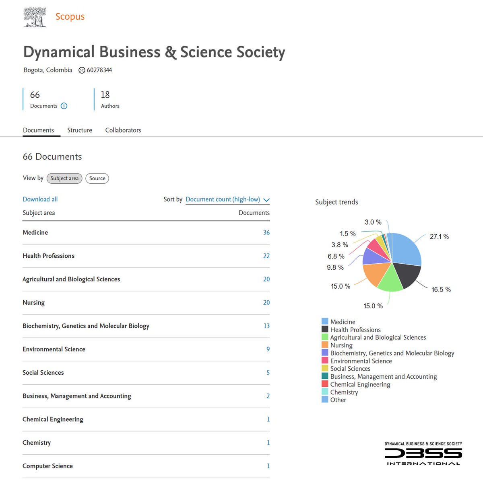The width and height of the screenshot is (483, 480).
Task: Click the Chemistry row label
Action: [37, 443]
